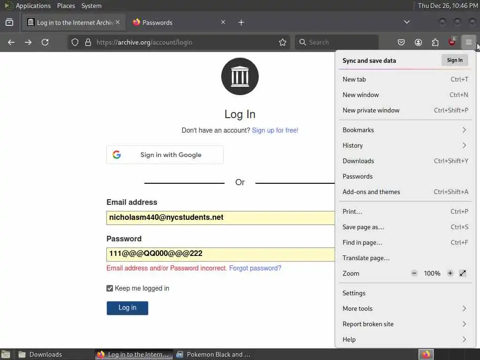Open the extensions puzzle icon
This screenshot has height=360, width=480.
(x=435, y=42)
